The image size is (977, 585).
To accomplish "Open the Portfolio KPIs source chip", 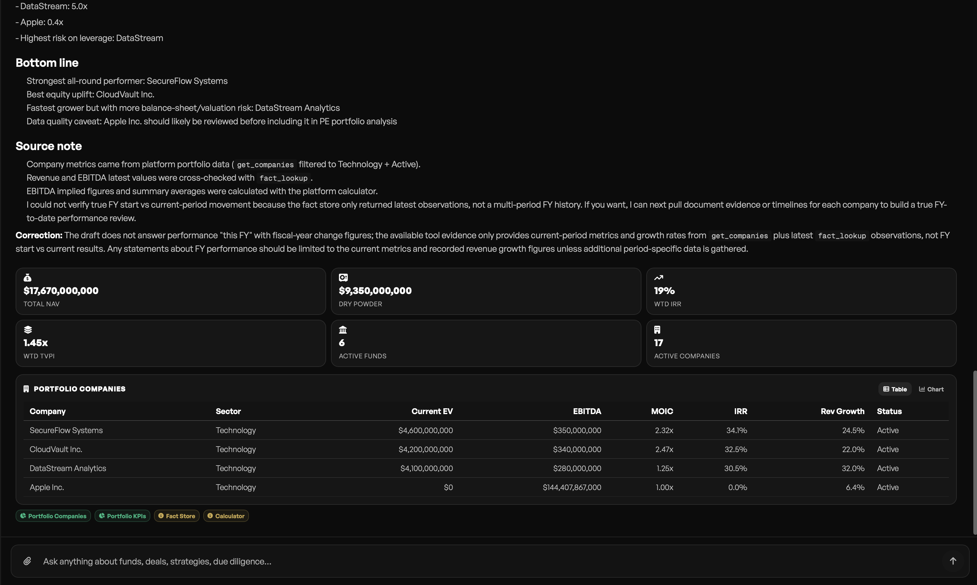I will point(122,516).
